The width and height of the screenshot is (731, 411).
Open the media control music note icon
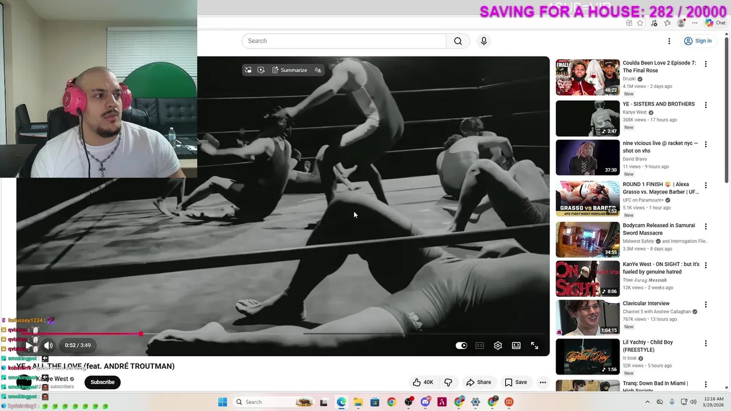coord(654,23)
